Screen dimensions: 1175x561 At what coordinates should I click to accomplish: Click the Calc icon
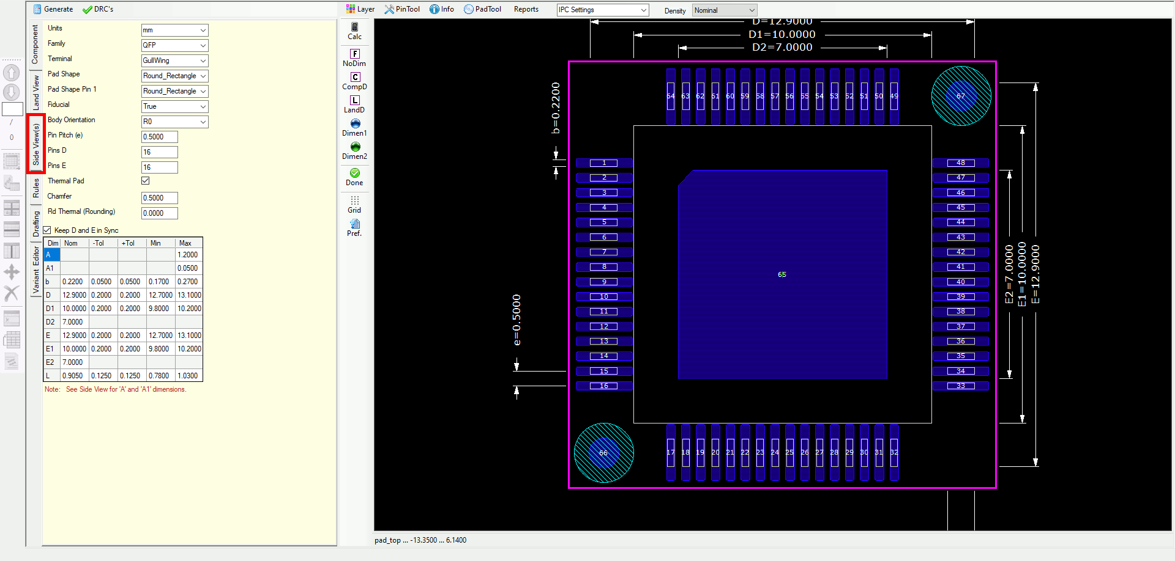click(x=354, y=27)
